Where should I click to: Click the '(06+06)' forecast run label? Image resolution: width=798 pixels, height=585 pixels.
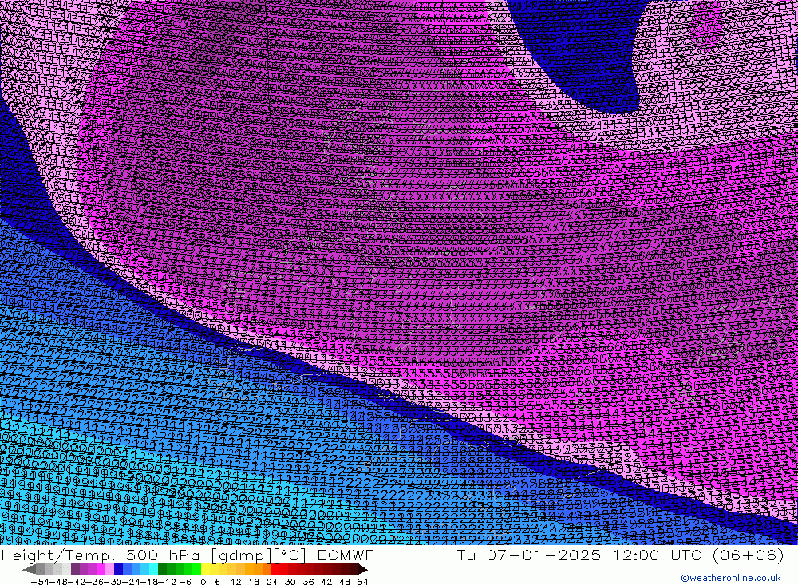point(747,555)
